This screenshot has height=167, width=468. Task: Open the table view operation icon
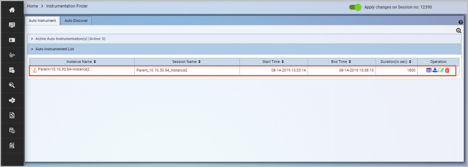429,70
